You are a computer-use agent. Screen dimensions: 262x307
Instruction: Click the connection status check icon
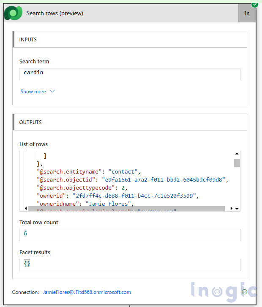(x=244, y=292)
